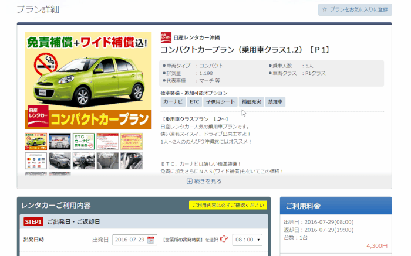Click the 出発日：2016-07-29(08:00) fee text
This screenshot has width=411, height=256.
click(318, 222)
